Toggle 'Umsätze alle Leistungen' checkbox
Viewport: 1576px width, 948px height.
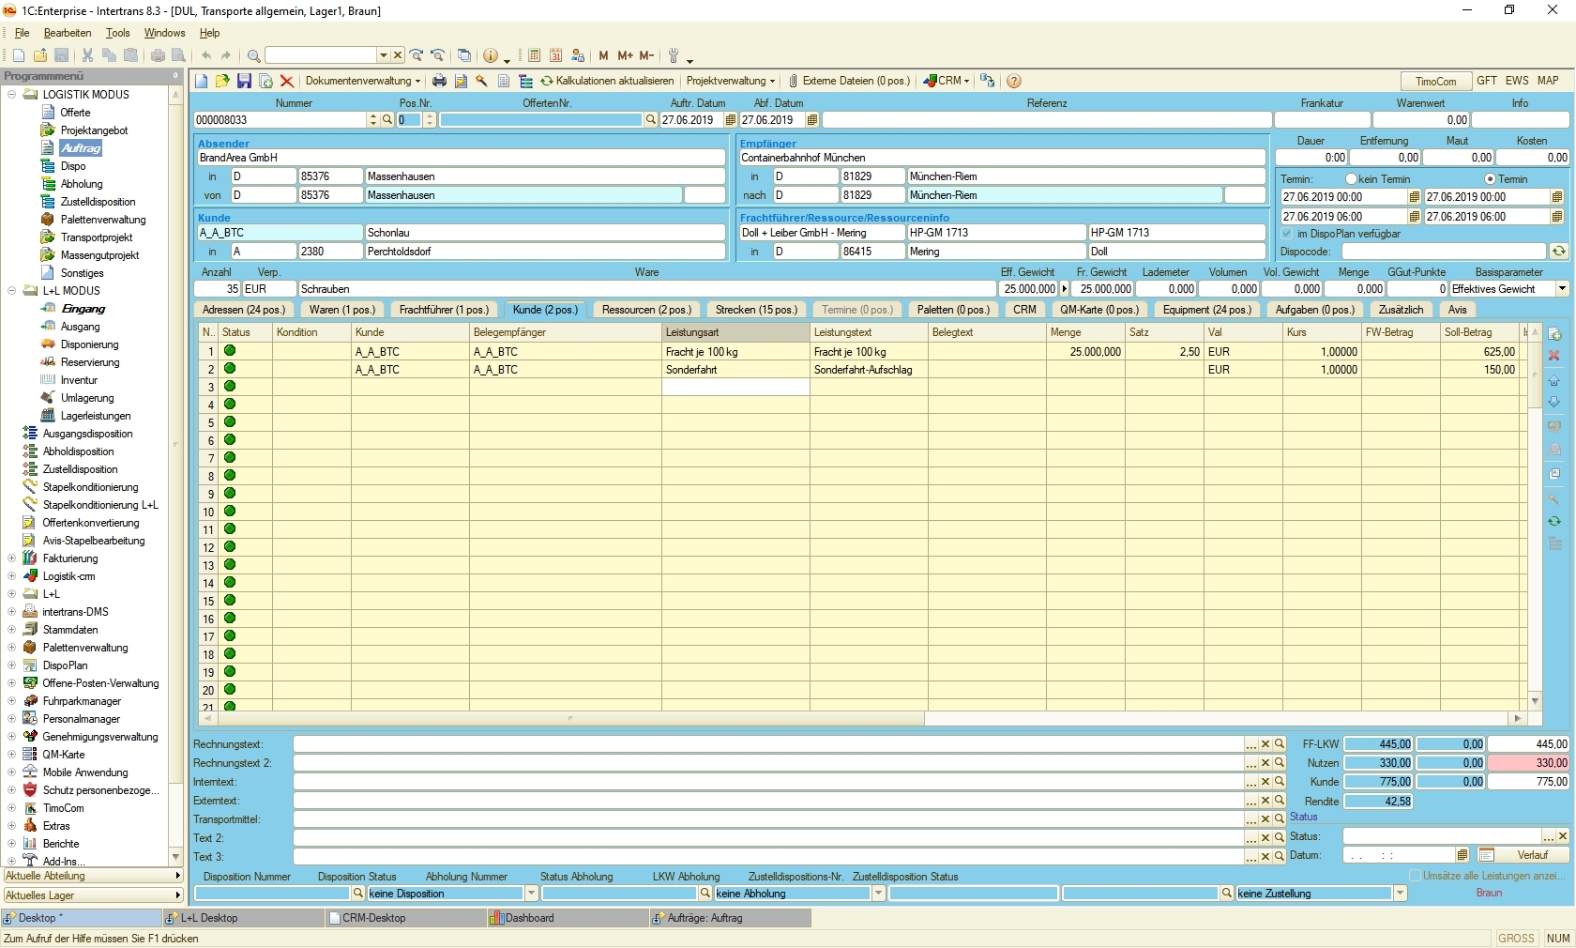tap(1415, 876)
